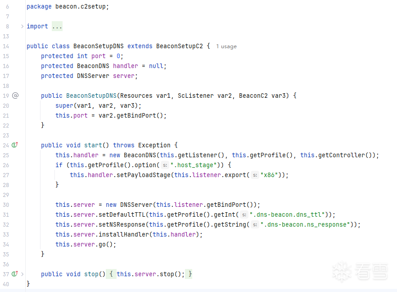This screenshot has width=397, height=292.
Task: Click the 's:' hint before ".dns-beacon.ns_response"
Action: point(254,224)
